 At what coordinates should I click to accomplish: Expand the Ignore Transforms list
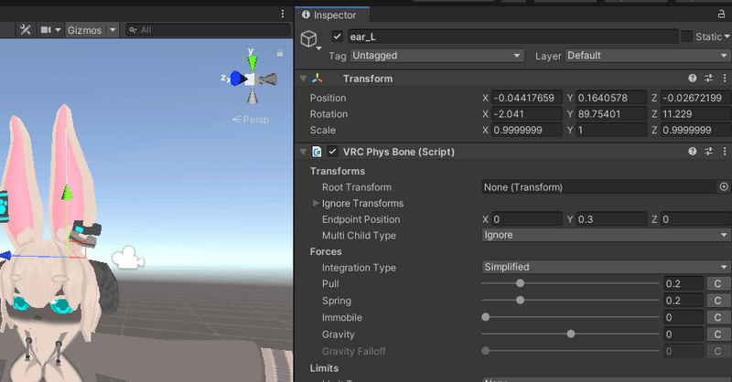click(316, 204)
